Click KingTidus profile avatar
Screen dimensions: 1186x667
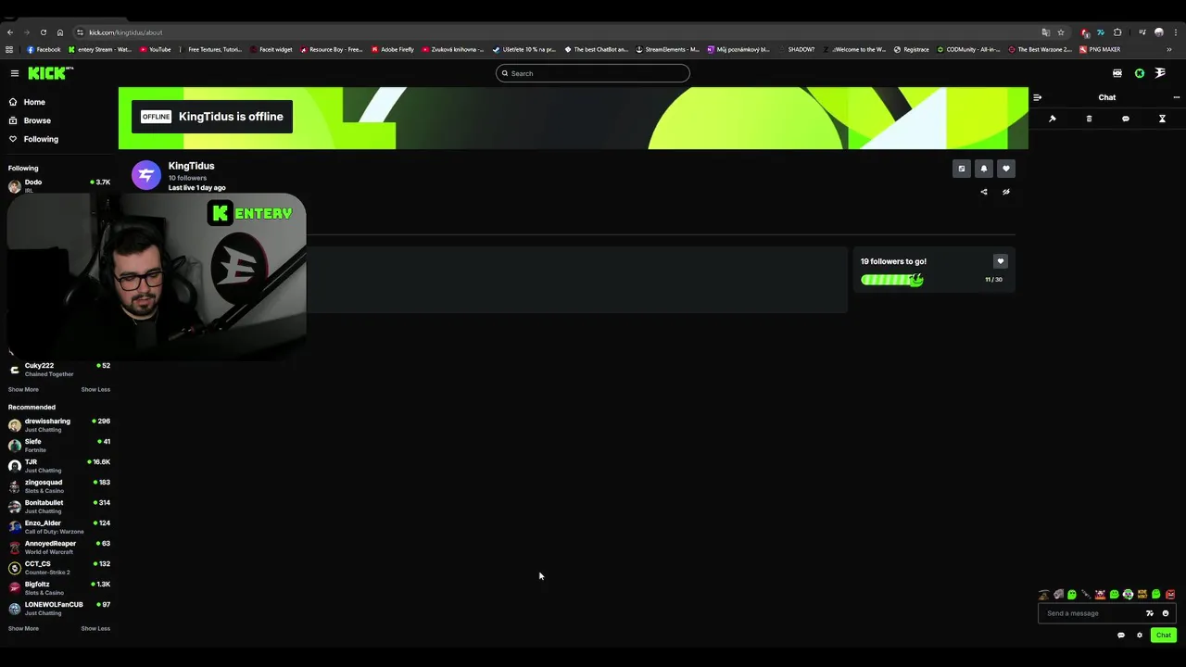click(x=146, y=175)
